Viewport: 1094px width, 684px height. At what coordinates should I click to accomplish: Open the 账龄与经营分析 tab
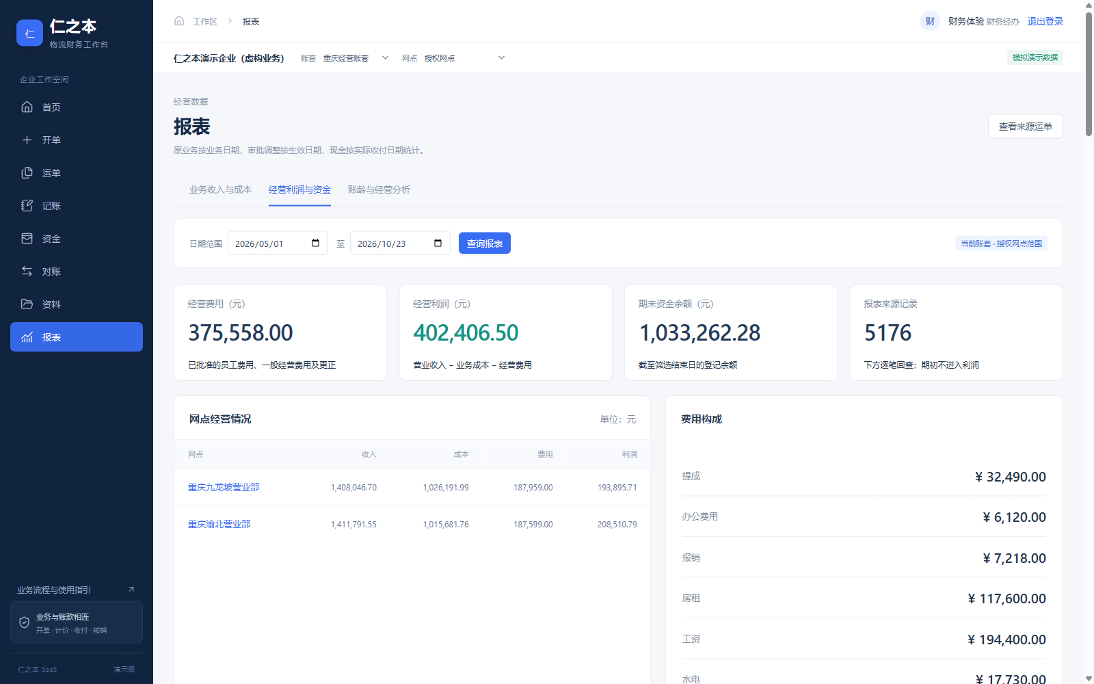point(379,189)
